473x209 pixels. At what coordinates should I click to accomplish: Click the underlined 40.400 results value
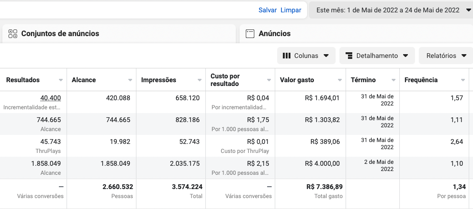point(51,98)
